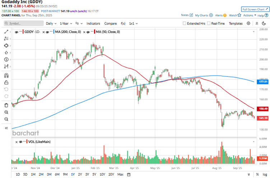Open the Actions dropdown
270x178 pixels.
pos(250,15)
